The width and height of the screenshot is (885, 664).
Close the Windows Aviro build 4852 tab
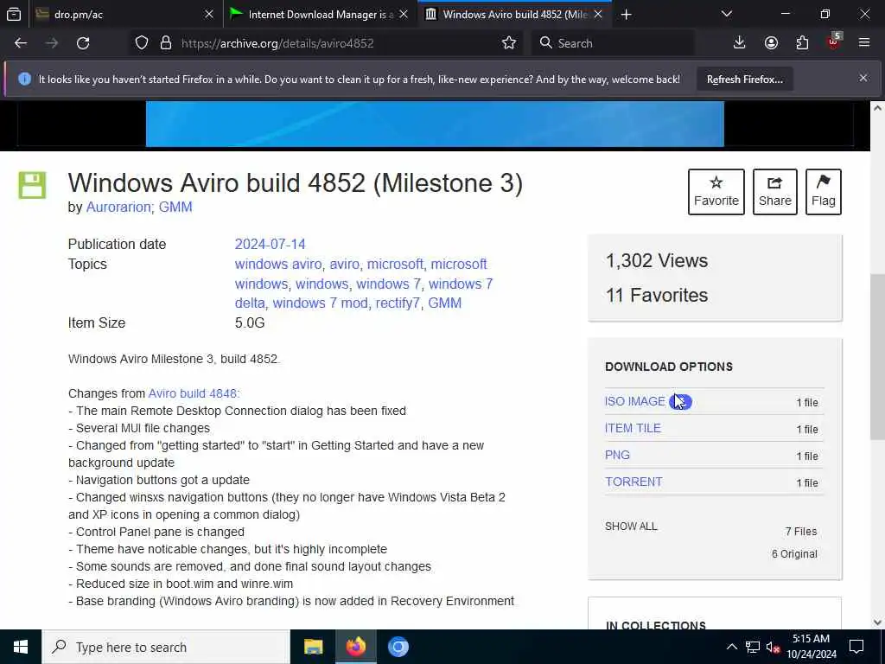tap(598, 14)
